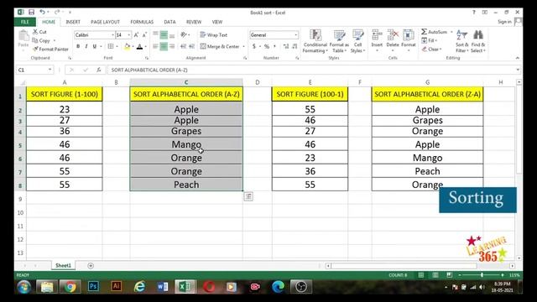Open Chrome from the taskbar

pyautogui.click(x=70, y=287)
